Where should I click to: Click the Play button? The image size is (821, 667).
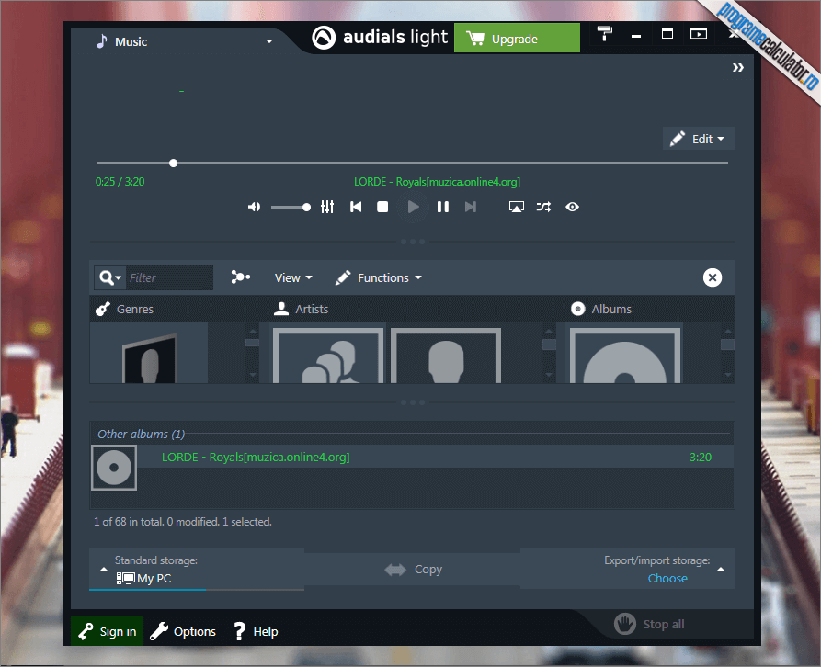(413, 207)
